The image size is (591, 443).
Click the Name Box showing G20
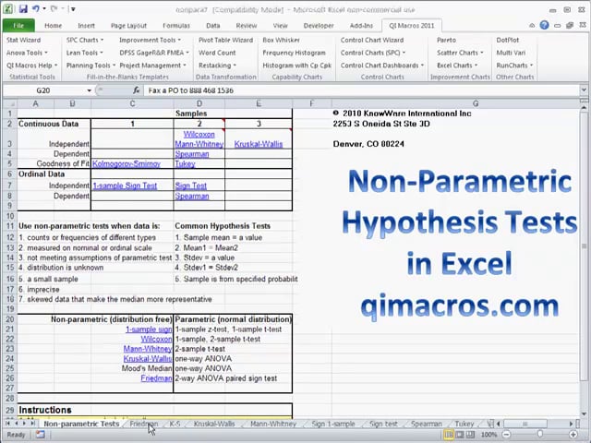click(43, 90)
